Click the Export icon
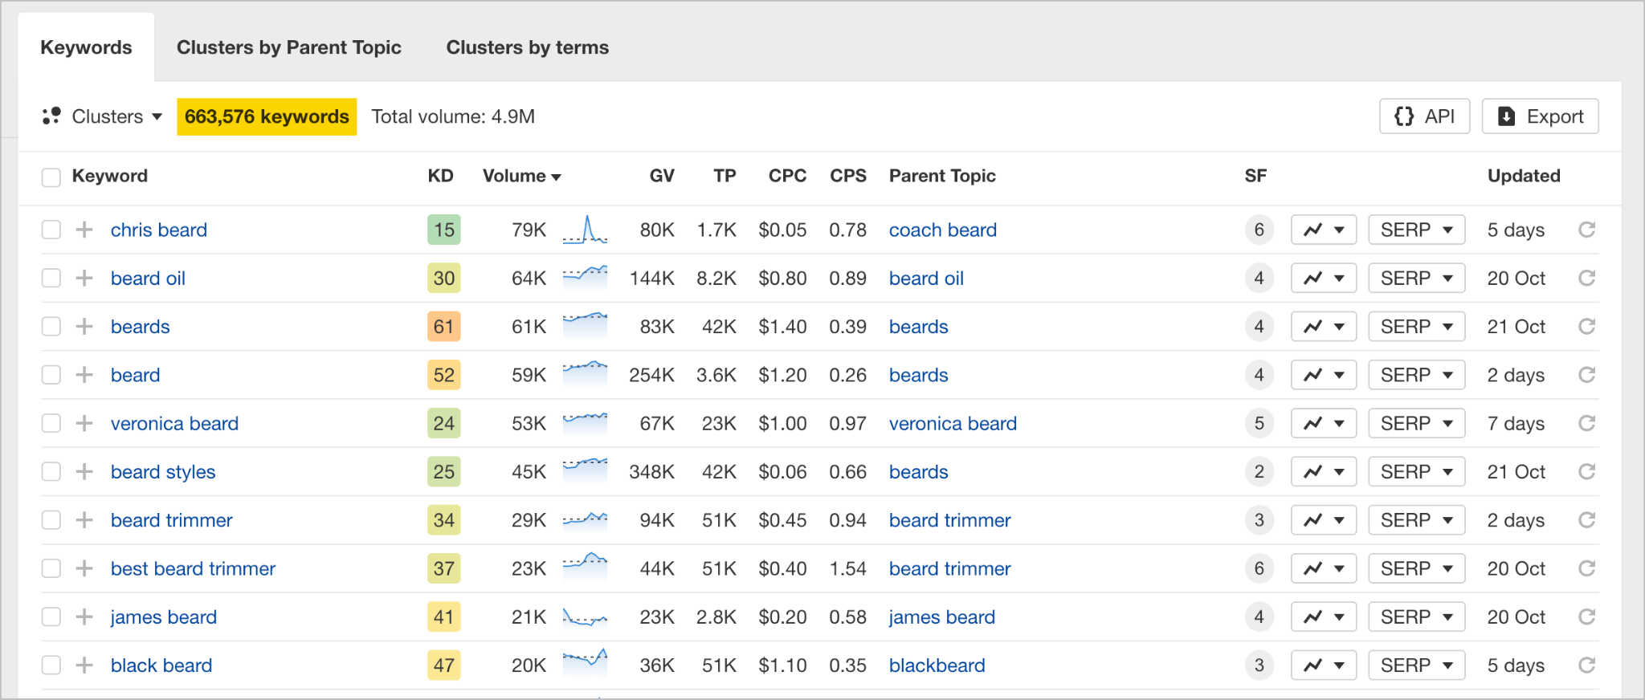Image resolution: width=1645 pixels, height=700 pixels. tap(1507, 116)
